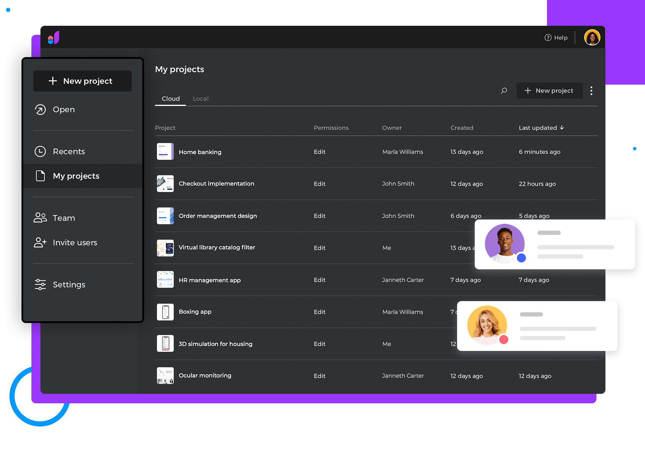
Task: Click the Home banking project name
Action: click(200, 152)
